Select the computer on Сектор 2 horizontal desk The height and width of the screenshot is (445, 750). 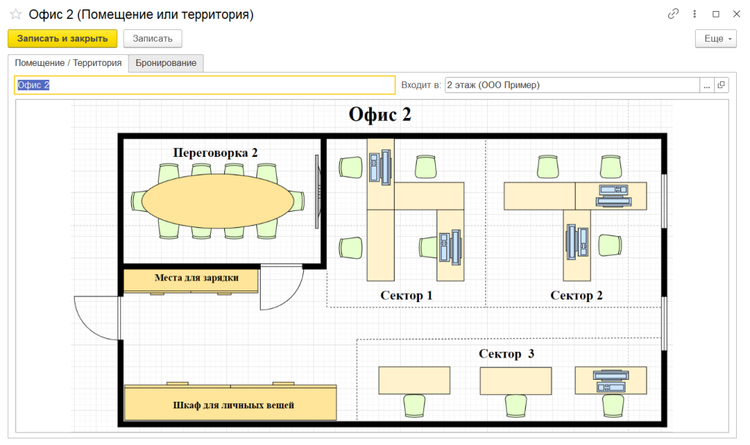[x=612, y=196]
